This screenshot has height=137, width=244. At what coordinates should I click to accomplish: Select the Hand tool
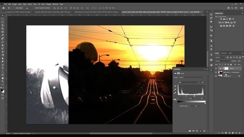pyautogui.click(x=3, y=78)
